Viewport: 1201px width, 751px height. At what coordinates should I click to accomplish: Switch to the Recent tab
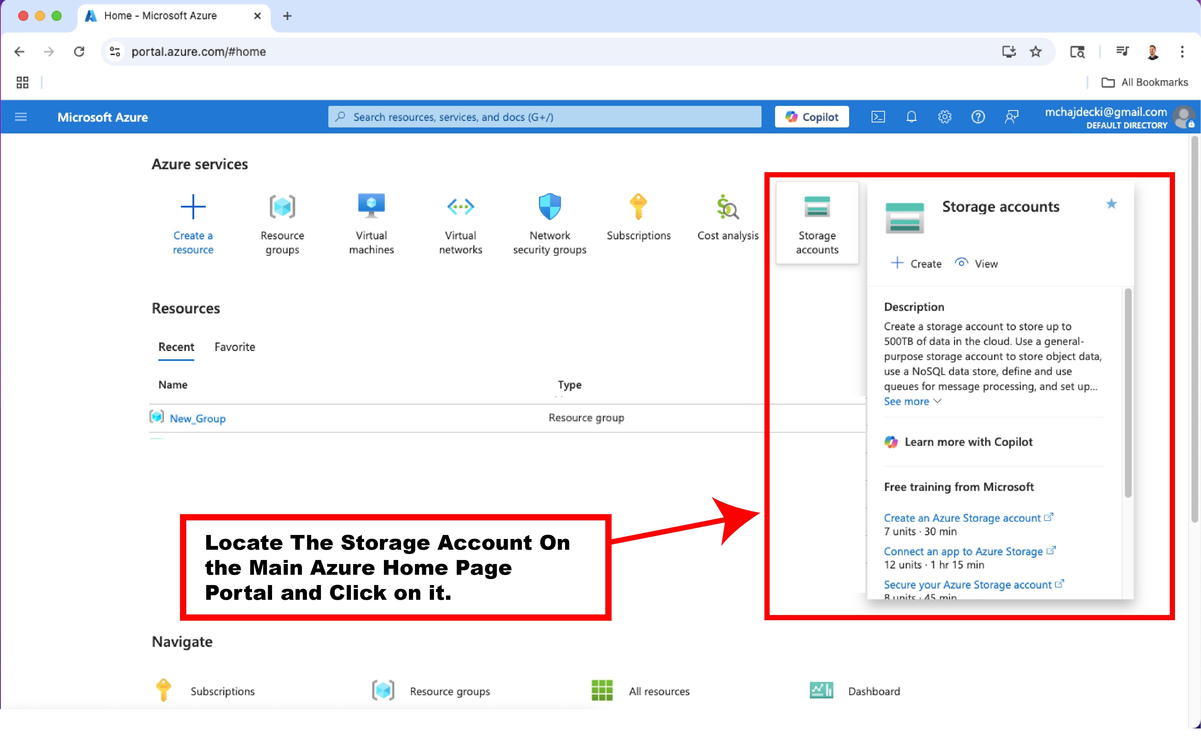pos(176,347)
